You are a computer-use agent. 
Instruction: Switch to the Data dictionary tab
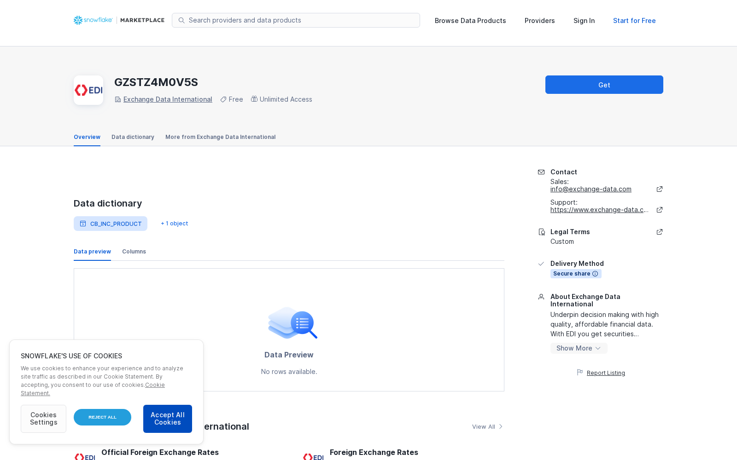[133, 137]
